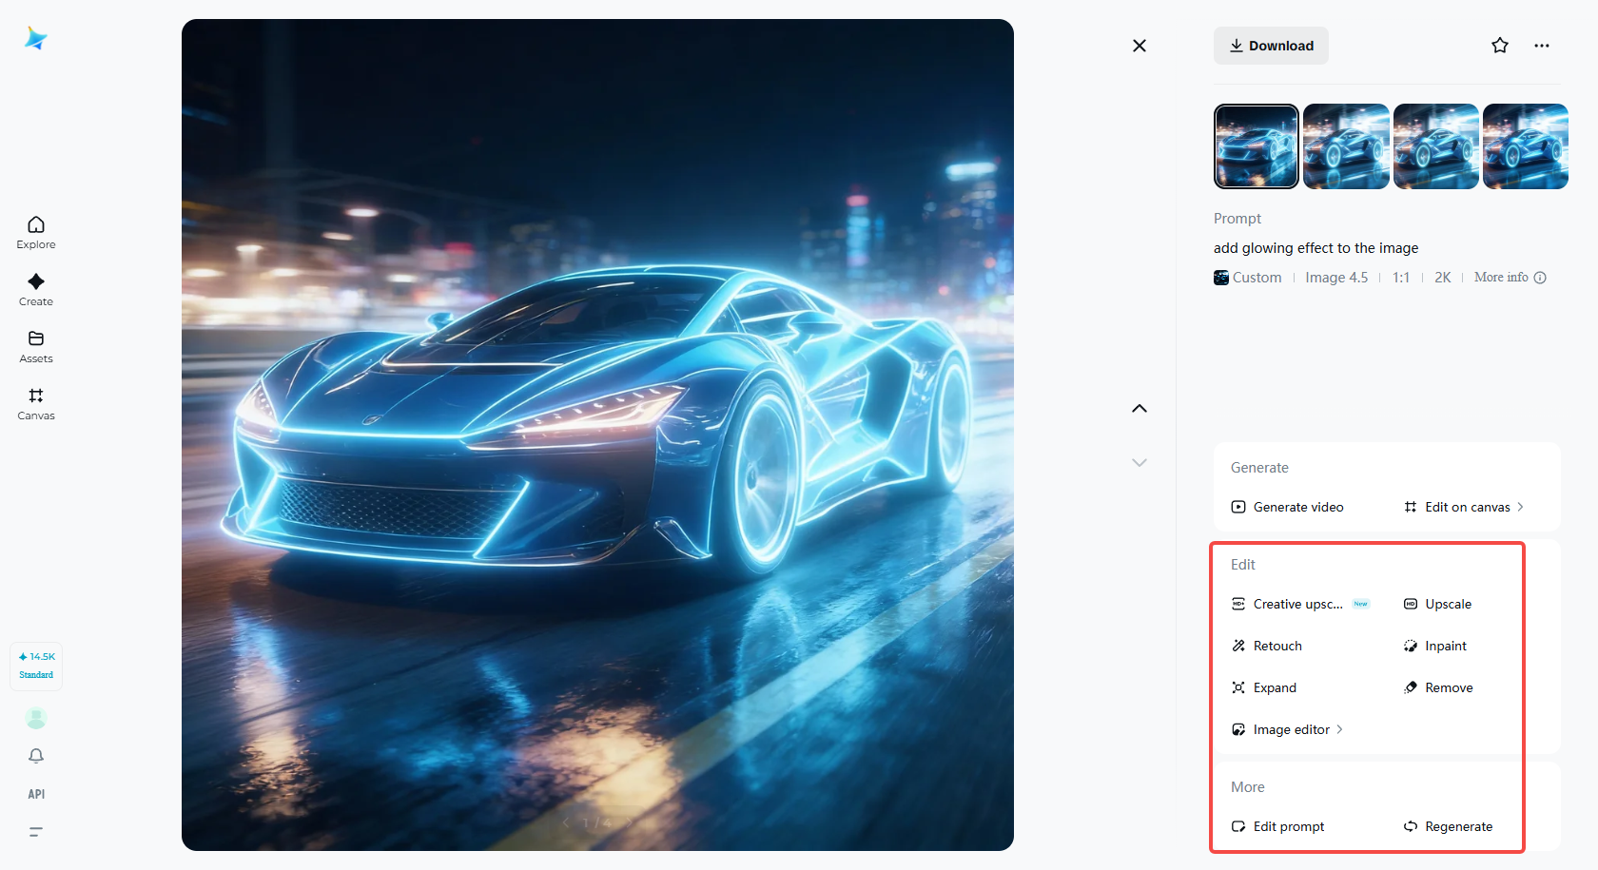The image size is (1598, 870).
Task: Select the second generated car thumbnail
Action: 1346,146
